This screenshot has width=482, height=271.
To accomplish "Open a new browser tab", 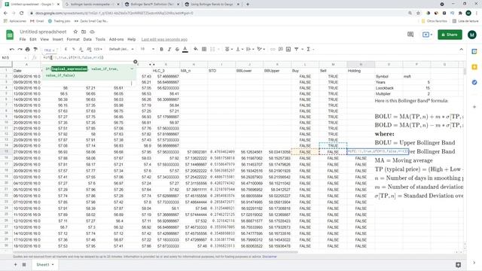I will [x=248, y=5].
